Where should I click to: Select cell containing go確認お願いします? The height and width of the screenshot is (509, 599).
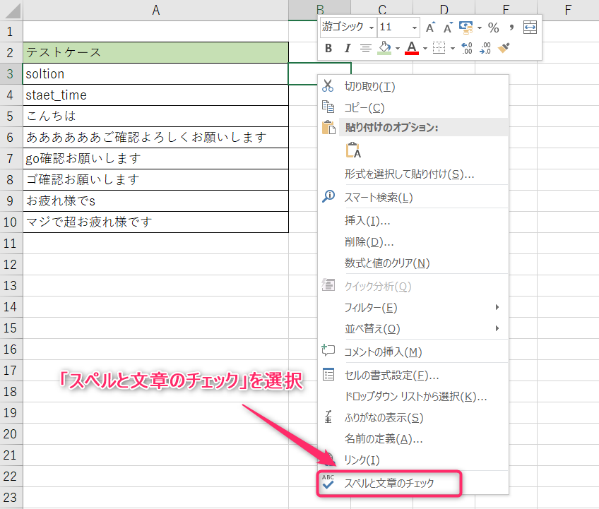pos(155,158)
